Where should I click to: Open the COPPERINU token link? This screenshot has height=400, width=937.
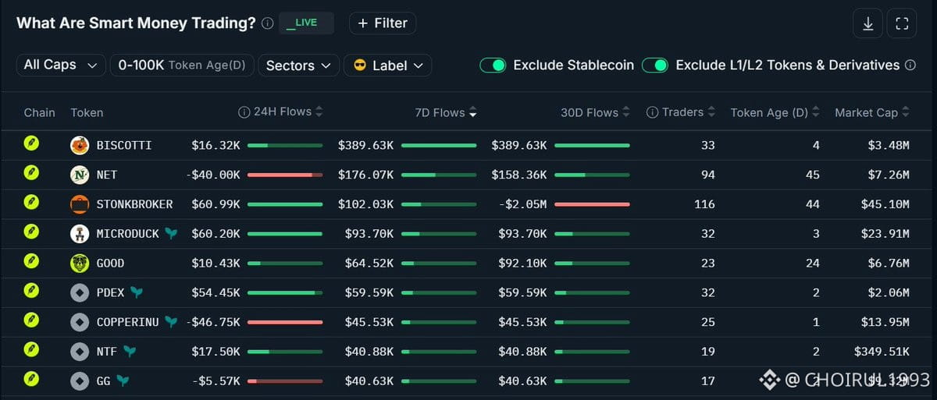click(x=128, y=322)
